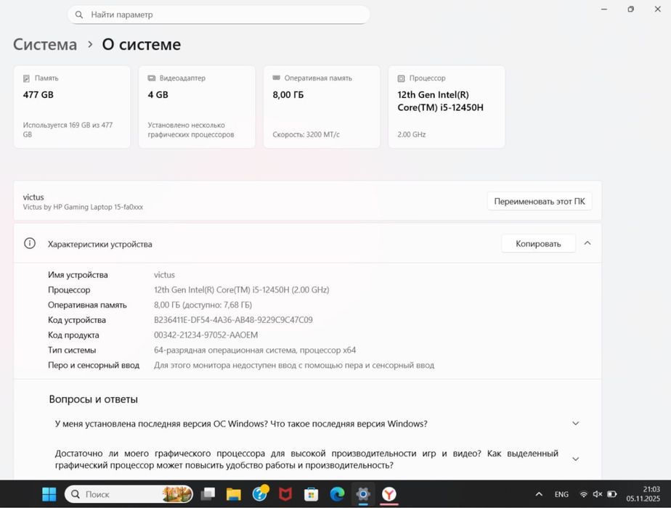Click 'Victus by HP Gaming Laptop 15-fa0xxx' model text
The width and height of the screenshot is (671, 508).
[83, 207]
